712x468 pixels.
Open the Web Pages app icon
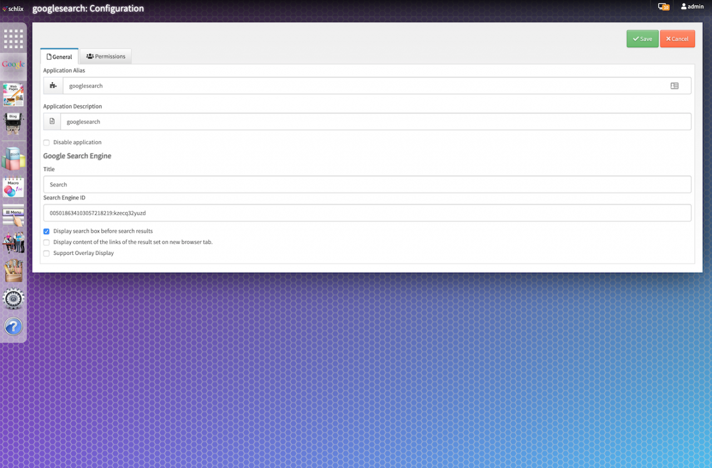click(13, 95)
